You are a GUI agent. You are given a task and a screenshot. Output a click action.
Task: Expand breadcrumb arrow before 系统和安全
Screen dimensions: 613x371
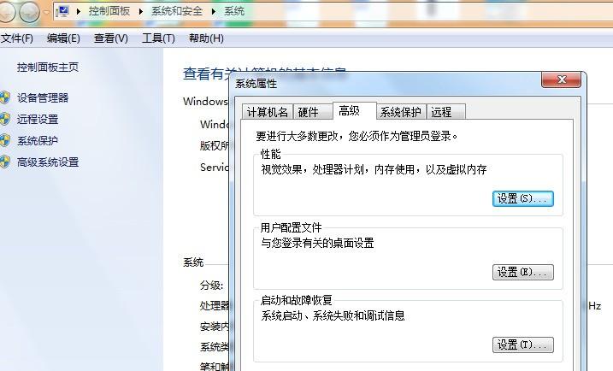coord(142,12)
